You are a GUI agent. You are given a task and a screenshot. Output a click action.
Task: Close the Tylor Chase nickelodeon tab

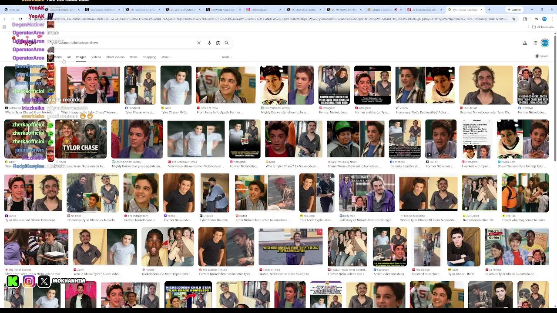tap(481, 10)
